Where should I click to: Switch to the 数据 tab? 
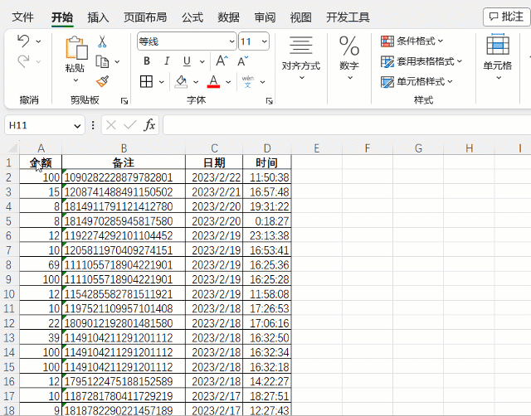[229, 17]
